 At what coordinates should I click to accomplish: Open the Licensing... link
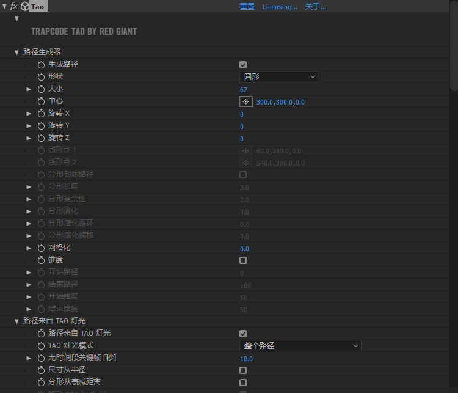(280, 7)
